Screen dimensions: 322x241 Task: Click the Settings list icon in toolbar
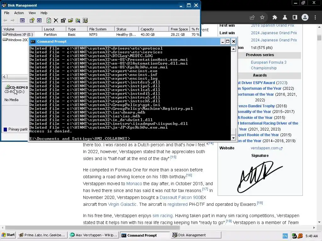tap(85, 20)
